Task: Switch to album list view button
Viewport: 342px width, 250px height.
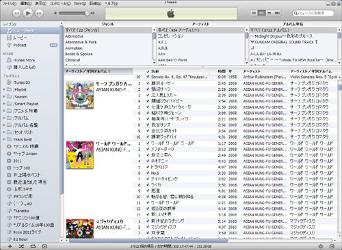Action: [x=261, y=13]
